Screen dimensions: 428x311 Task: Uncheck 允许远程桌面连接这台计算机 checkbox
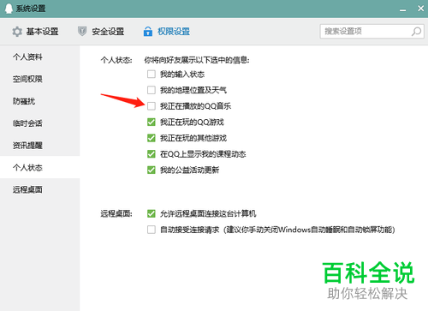(152, 213)
